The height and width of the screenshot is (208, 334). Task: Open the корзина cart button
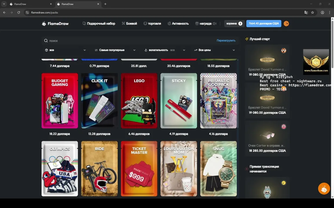[x=234, y=24]
